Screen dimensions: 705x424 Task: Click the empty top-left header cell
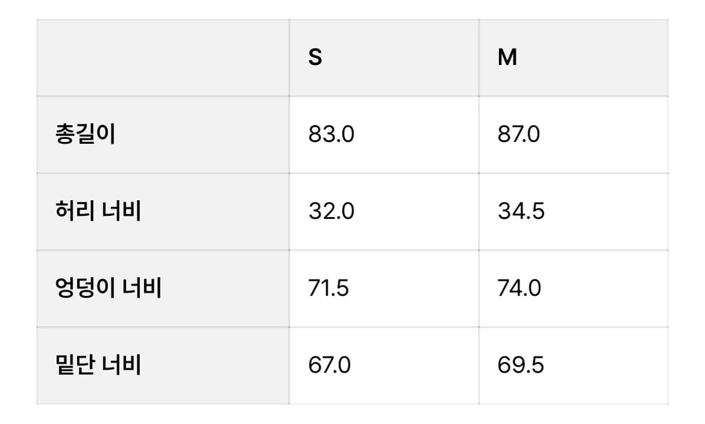click(163, 58)
